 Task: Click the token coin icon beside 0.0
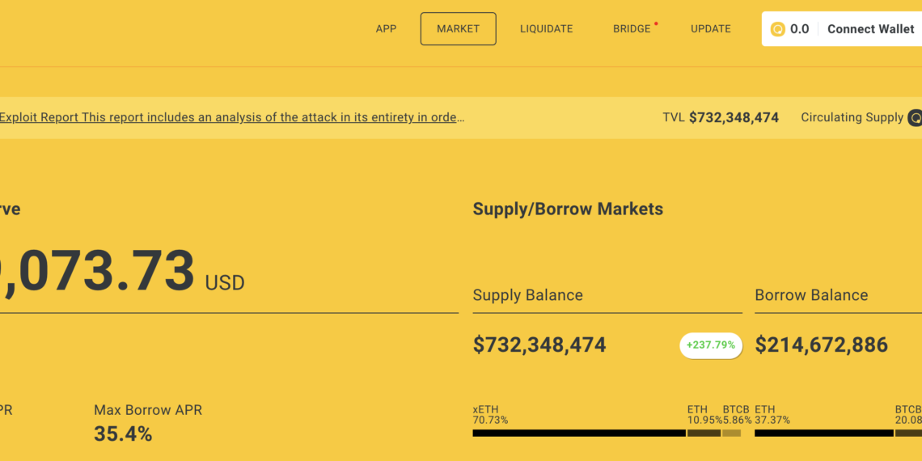(x=778, y=29)
